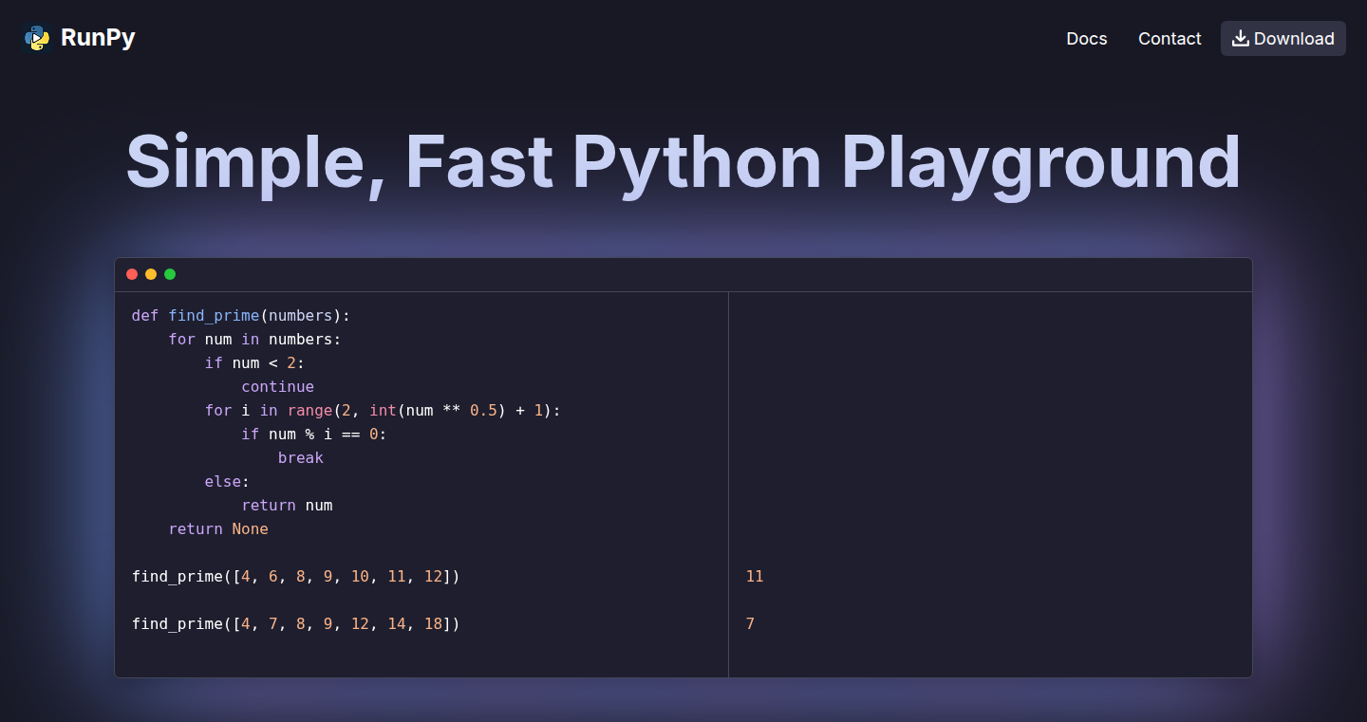Click the green window dot
The height and width of the screenshot is (722, 1367).
[x=170, y=274]
